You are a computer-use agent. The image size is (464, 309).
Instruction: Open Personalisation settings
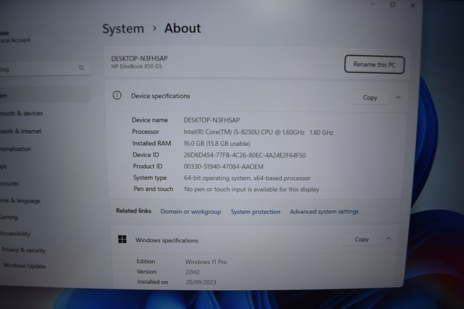point(15,149)
